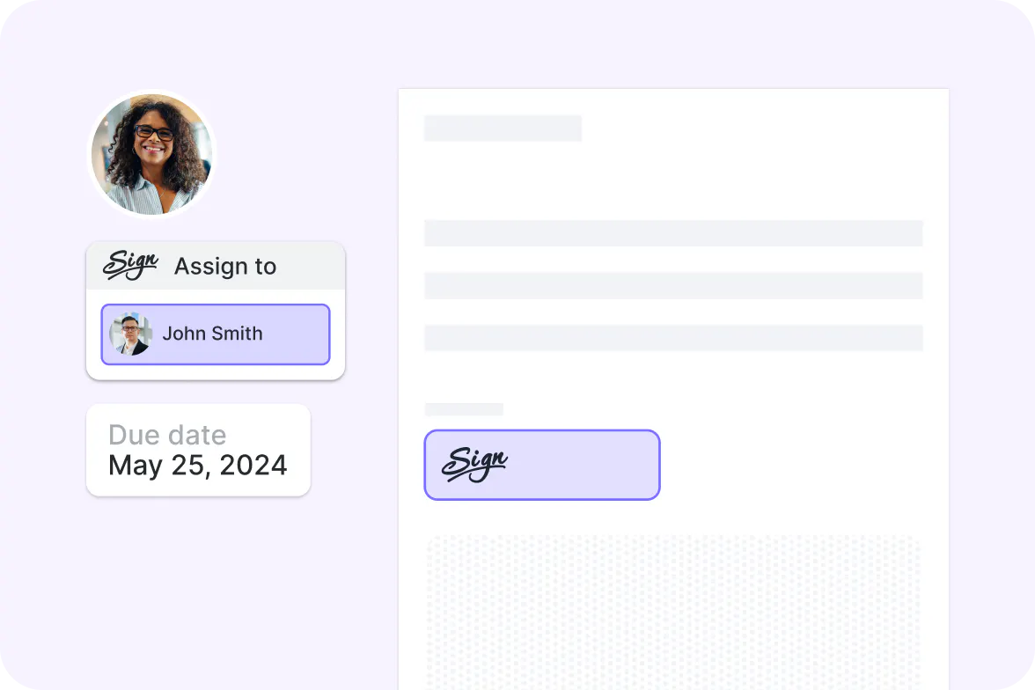Select the signature icon inside the document field
Image resolution: width=1035 pixels, height=690 pixels.
[x=475, y=464]
